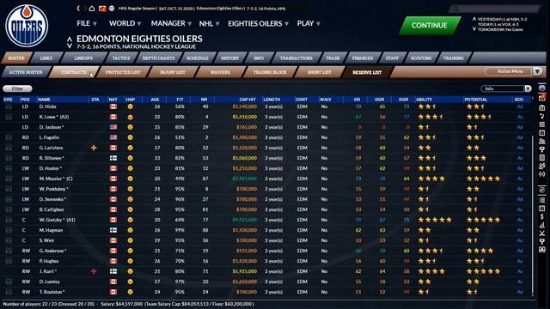The height and width of the screenshot is (309, 550).
Task: Toggle dressed jersey for K. Lowe
Action: pos(9,117)
